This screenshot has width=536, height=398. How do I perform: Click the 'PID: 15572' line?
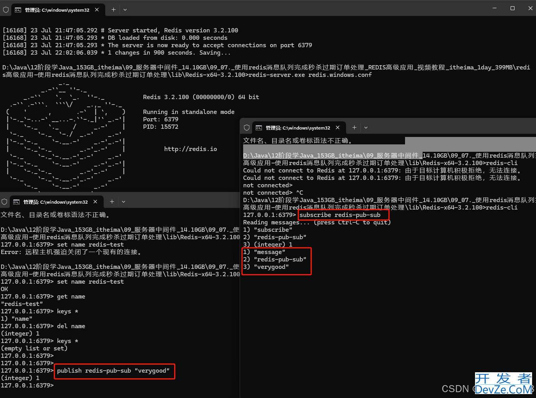[x=161, y=126]
